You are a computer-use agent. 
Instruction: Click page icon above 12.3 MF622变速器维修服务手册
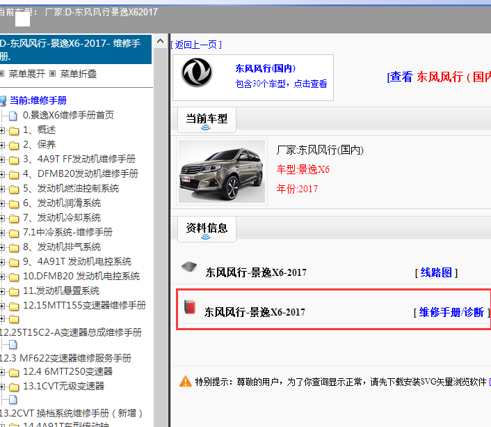pos(13,345)
